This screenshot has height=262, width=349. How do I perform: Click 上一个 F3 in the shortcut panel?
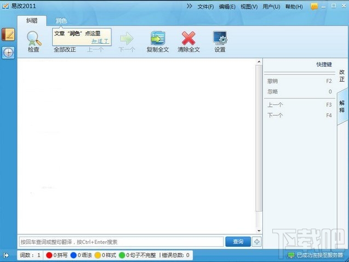point(300,104)
